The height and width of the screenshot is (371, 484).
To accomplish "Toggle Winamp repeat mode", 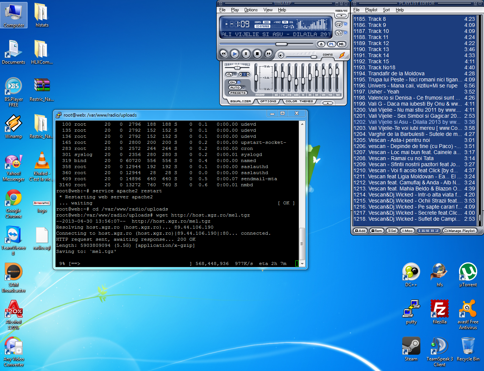I will pyautogui.click(x=339, y=24).
